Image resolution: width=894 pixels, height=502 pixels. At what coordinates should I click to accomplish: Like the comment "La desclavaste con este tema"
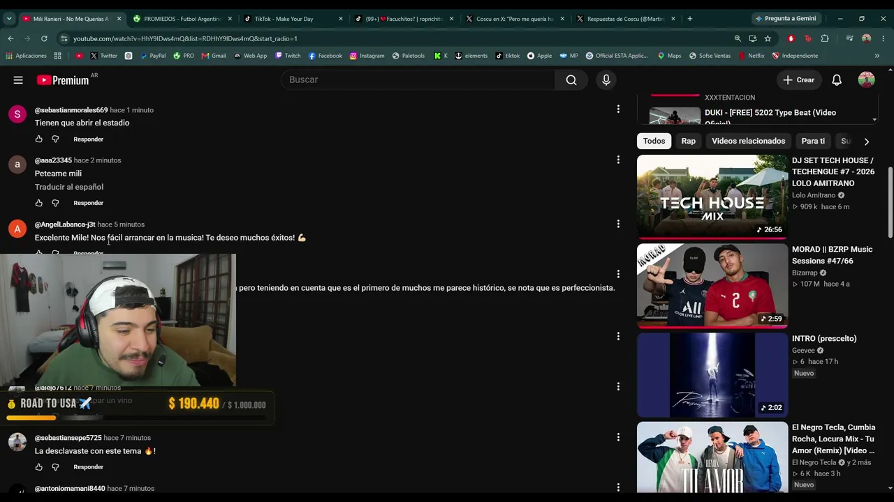(39, 467)
